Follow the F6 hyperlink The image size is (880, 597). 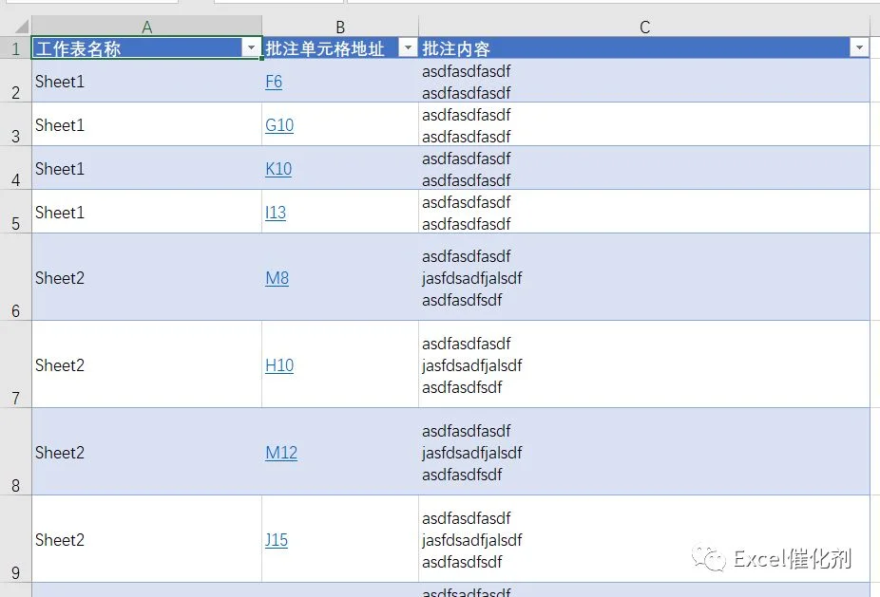tap(274, 82)
